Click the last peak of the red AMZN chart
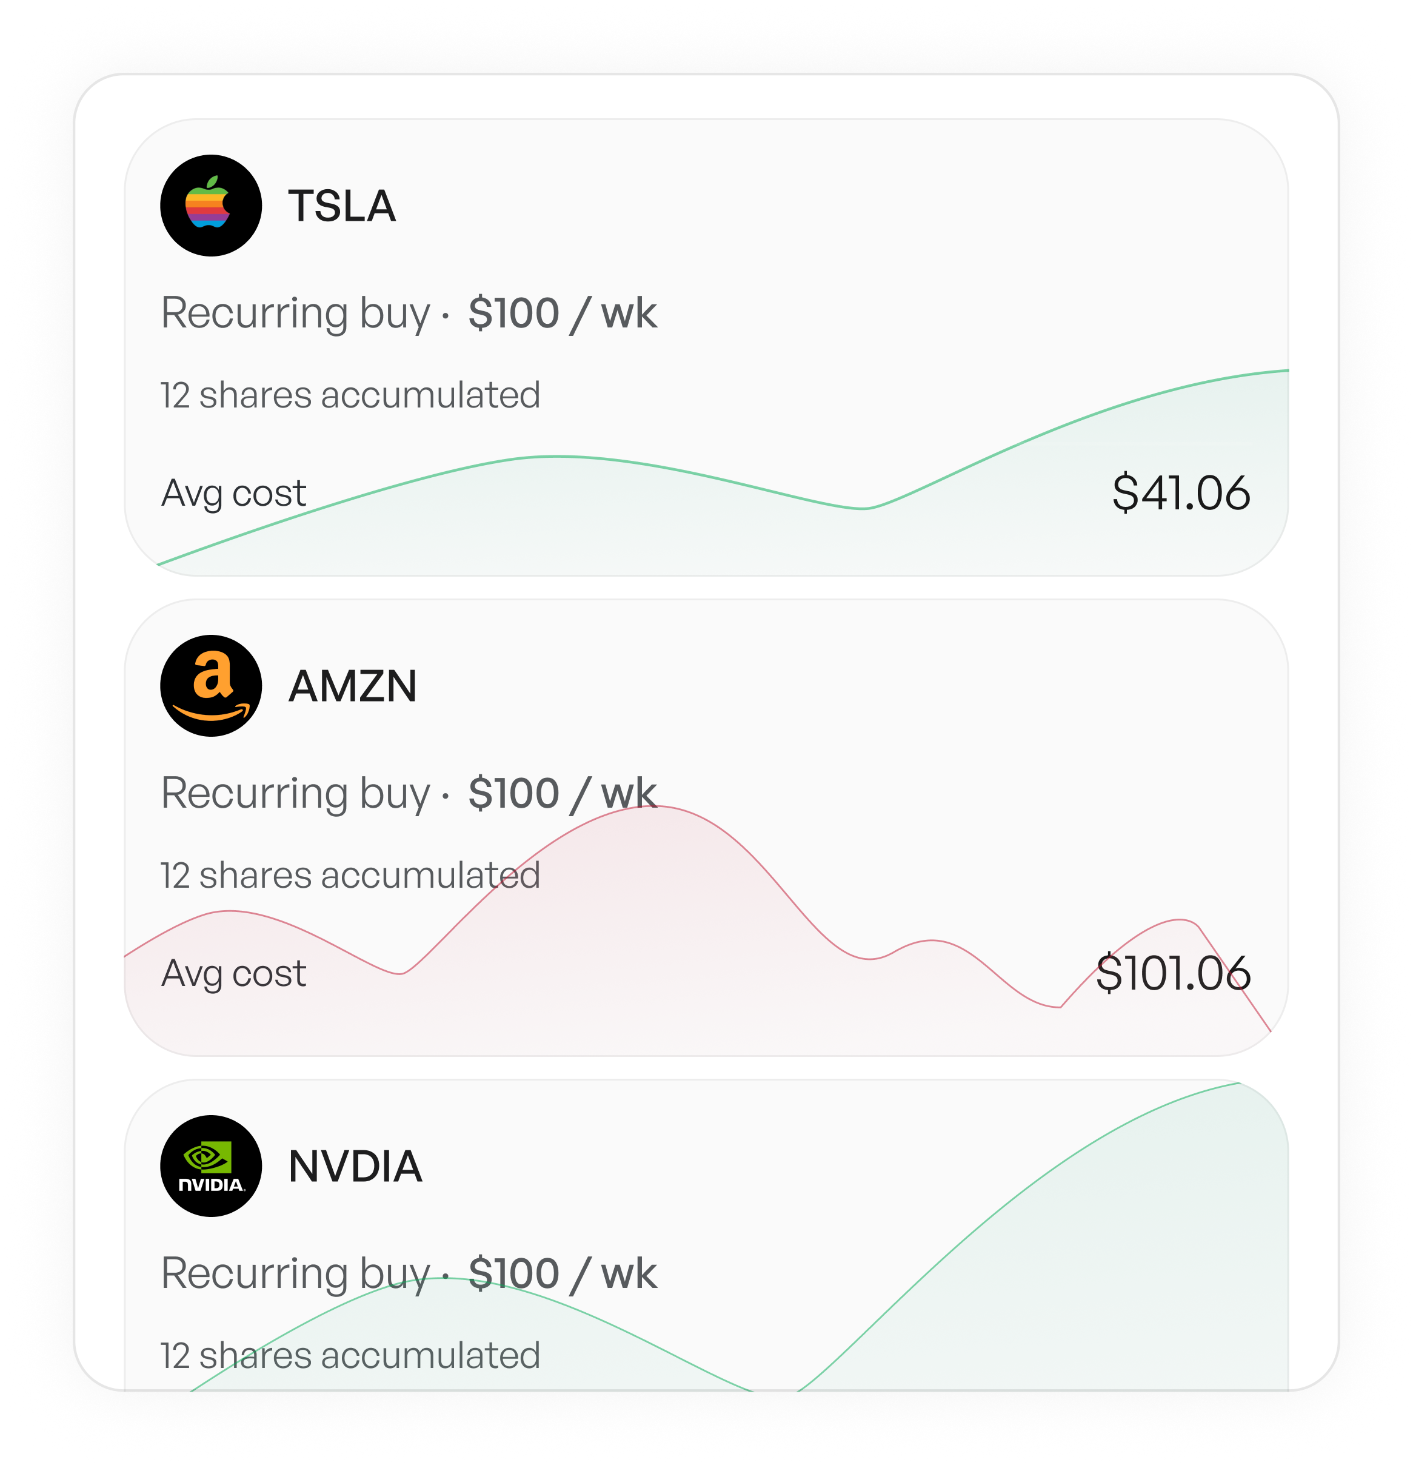Viewport: 1413px width, 1465px height. (1178, 921)
